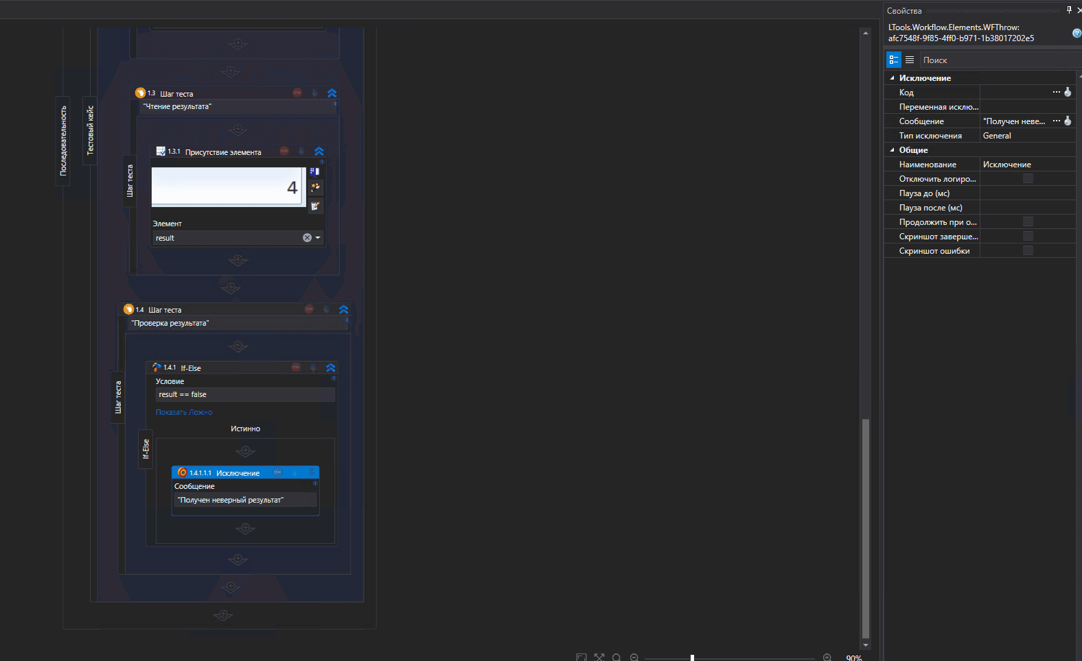1082x661 pixels.
Task: Toggle the Скриншот ошибки checkbox
Action: (1028, 251)
